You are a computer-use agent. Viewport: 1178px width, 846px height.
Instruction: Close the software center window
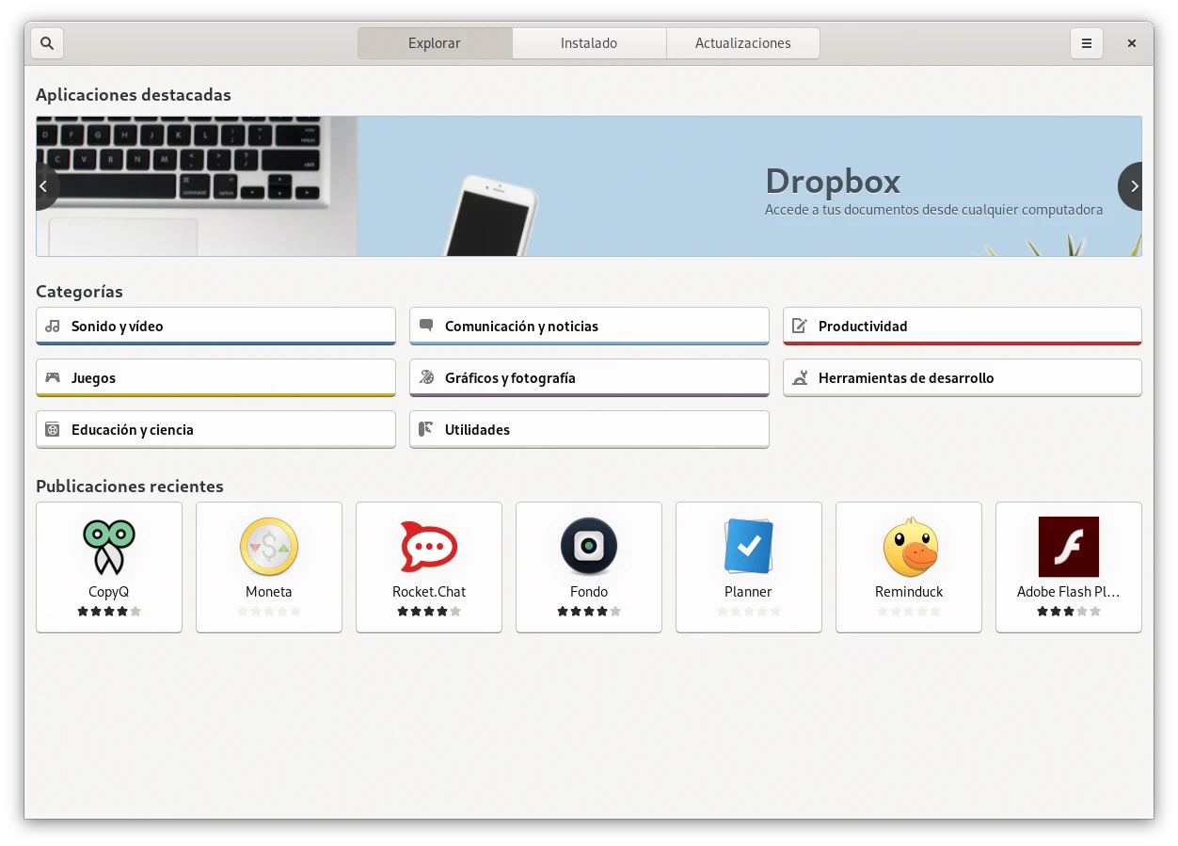(x=1132, y=43)
